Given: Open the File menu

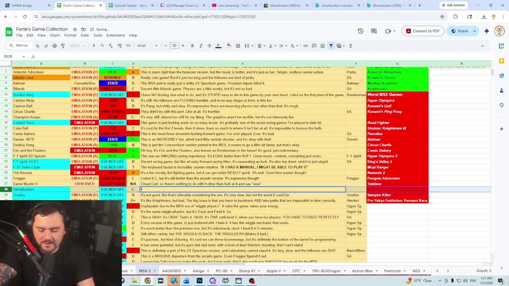Looking at the screenshot, I should pos(19,35).
